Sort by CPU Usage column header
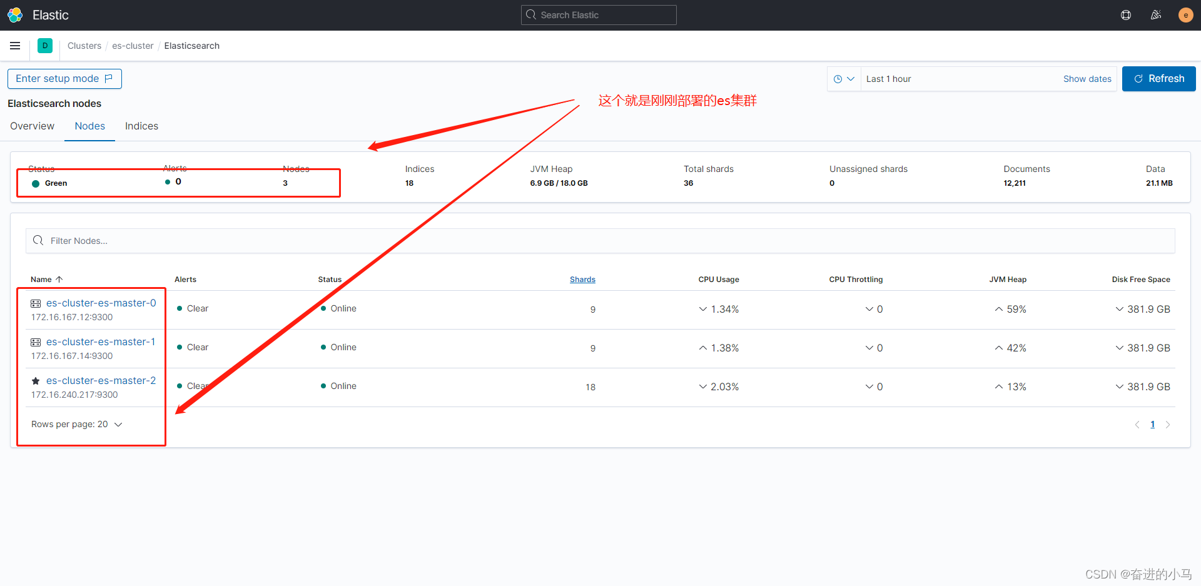 pos(719,280)
